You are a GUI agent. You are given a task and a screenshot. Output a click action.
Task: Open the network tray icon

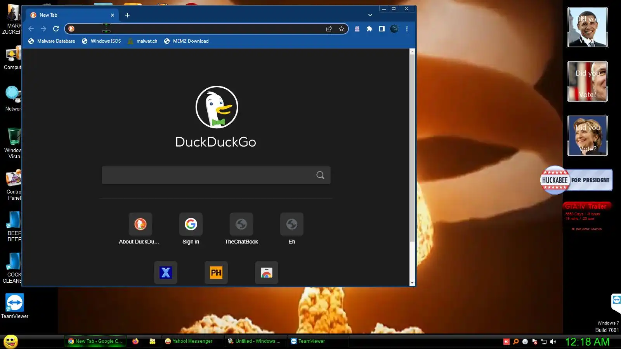coord(544,342)
